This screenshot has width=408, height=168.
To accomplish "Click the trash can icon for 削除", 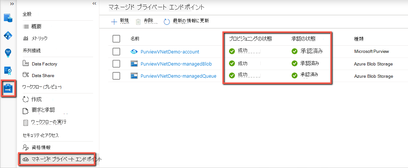I will click(x=138, y=22).
